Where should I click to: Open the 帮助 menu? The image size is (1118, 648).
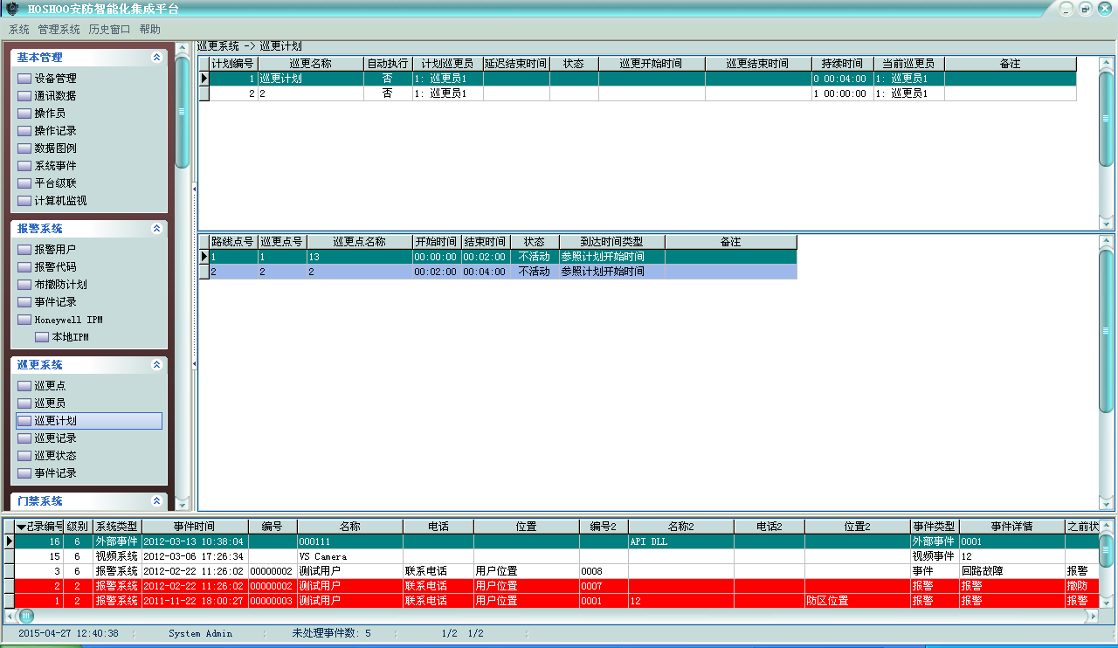click(x=150, y=29)
